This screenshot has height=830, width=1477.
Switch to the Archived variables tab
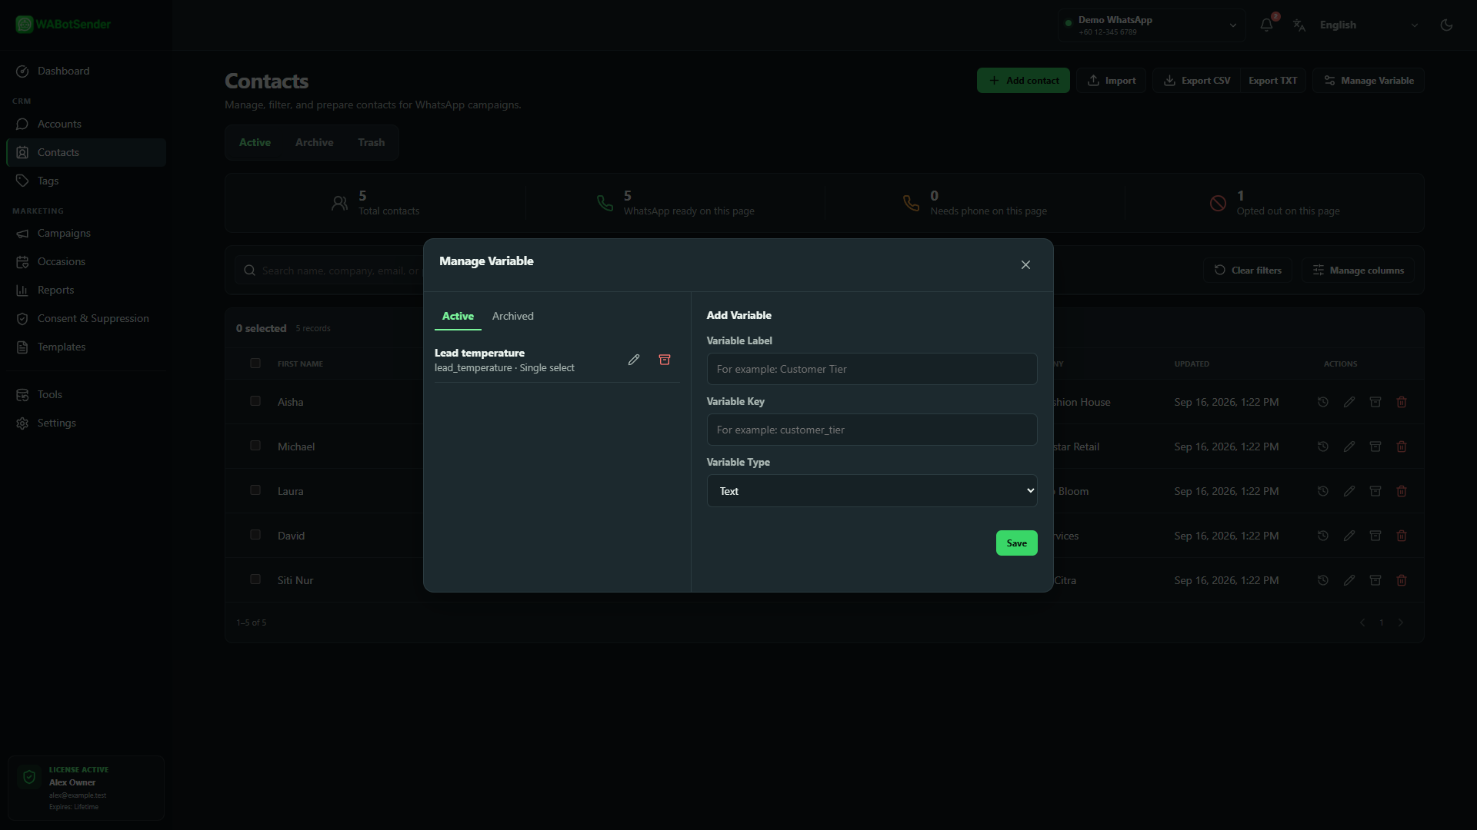(512, 316)
